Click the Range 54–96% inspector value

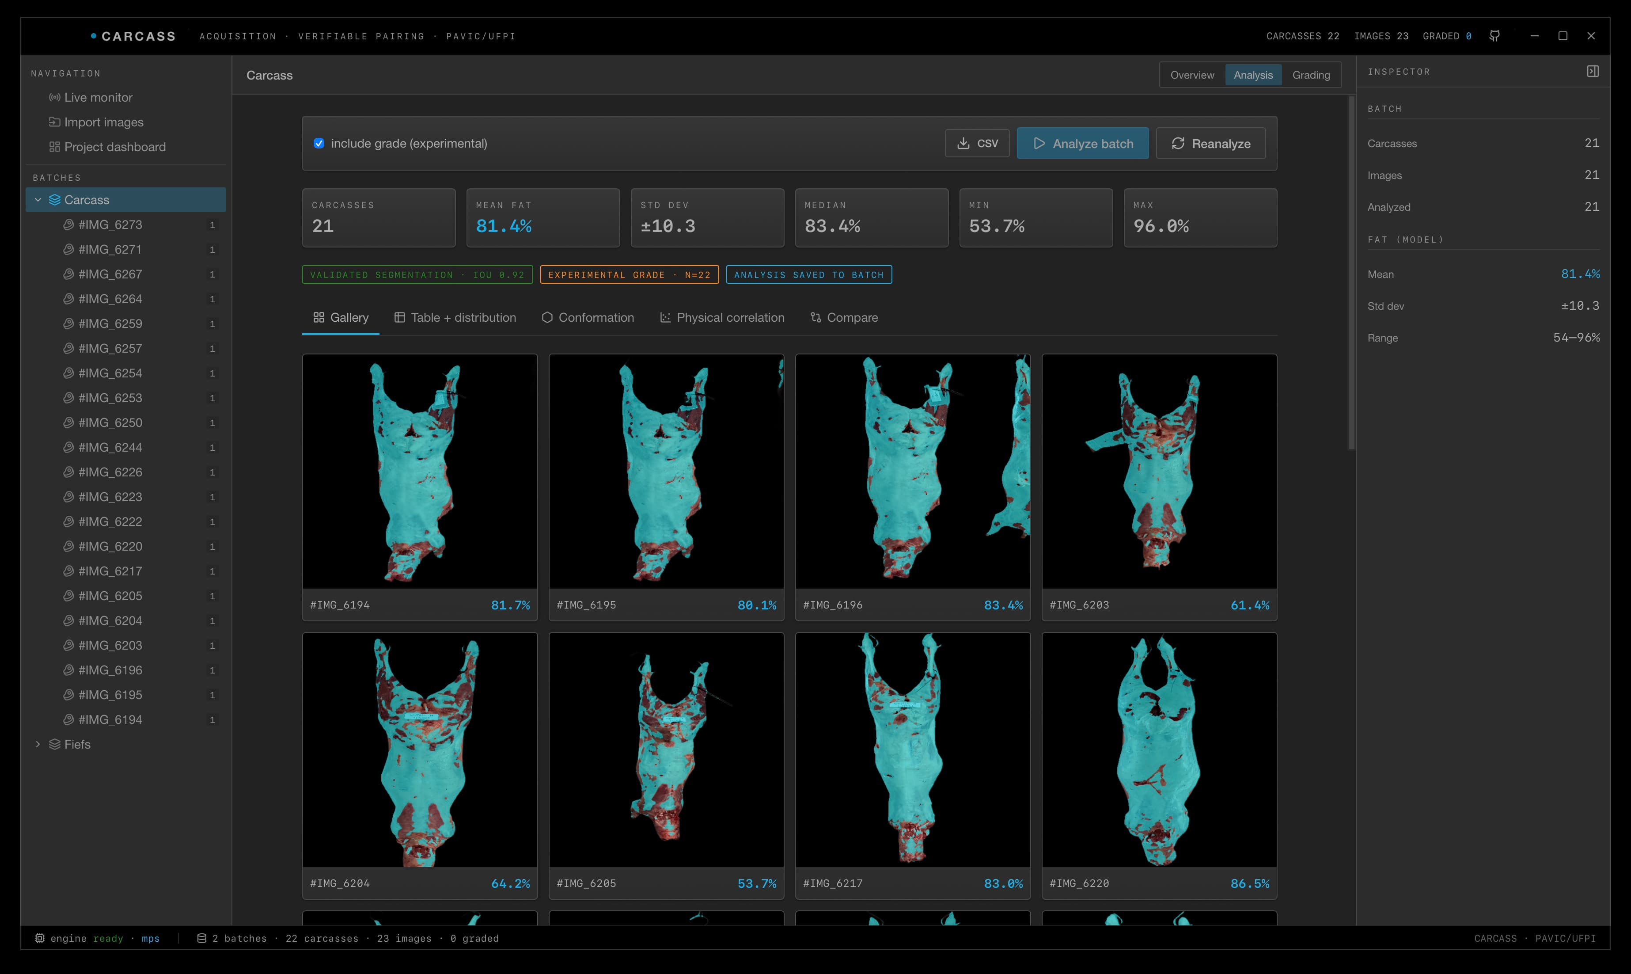click(x=1576, y=338)
